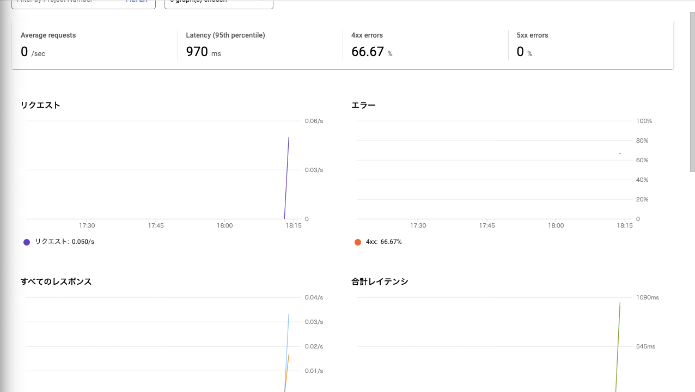The width and height of the screenshot is (695, 392).
Task: Click the 18:15 time label in エラー chart
Action: click(x=624, y=225)
